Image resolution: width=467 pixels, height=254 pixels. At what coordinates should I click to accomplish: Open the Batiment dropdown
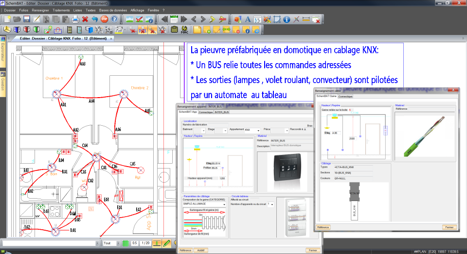pos(203,131)
